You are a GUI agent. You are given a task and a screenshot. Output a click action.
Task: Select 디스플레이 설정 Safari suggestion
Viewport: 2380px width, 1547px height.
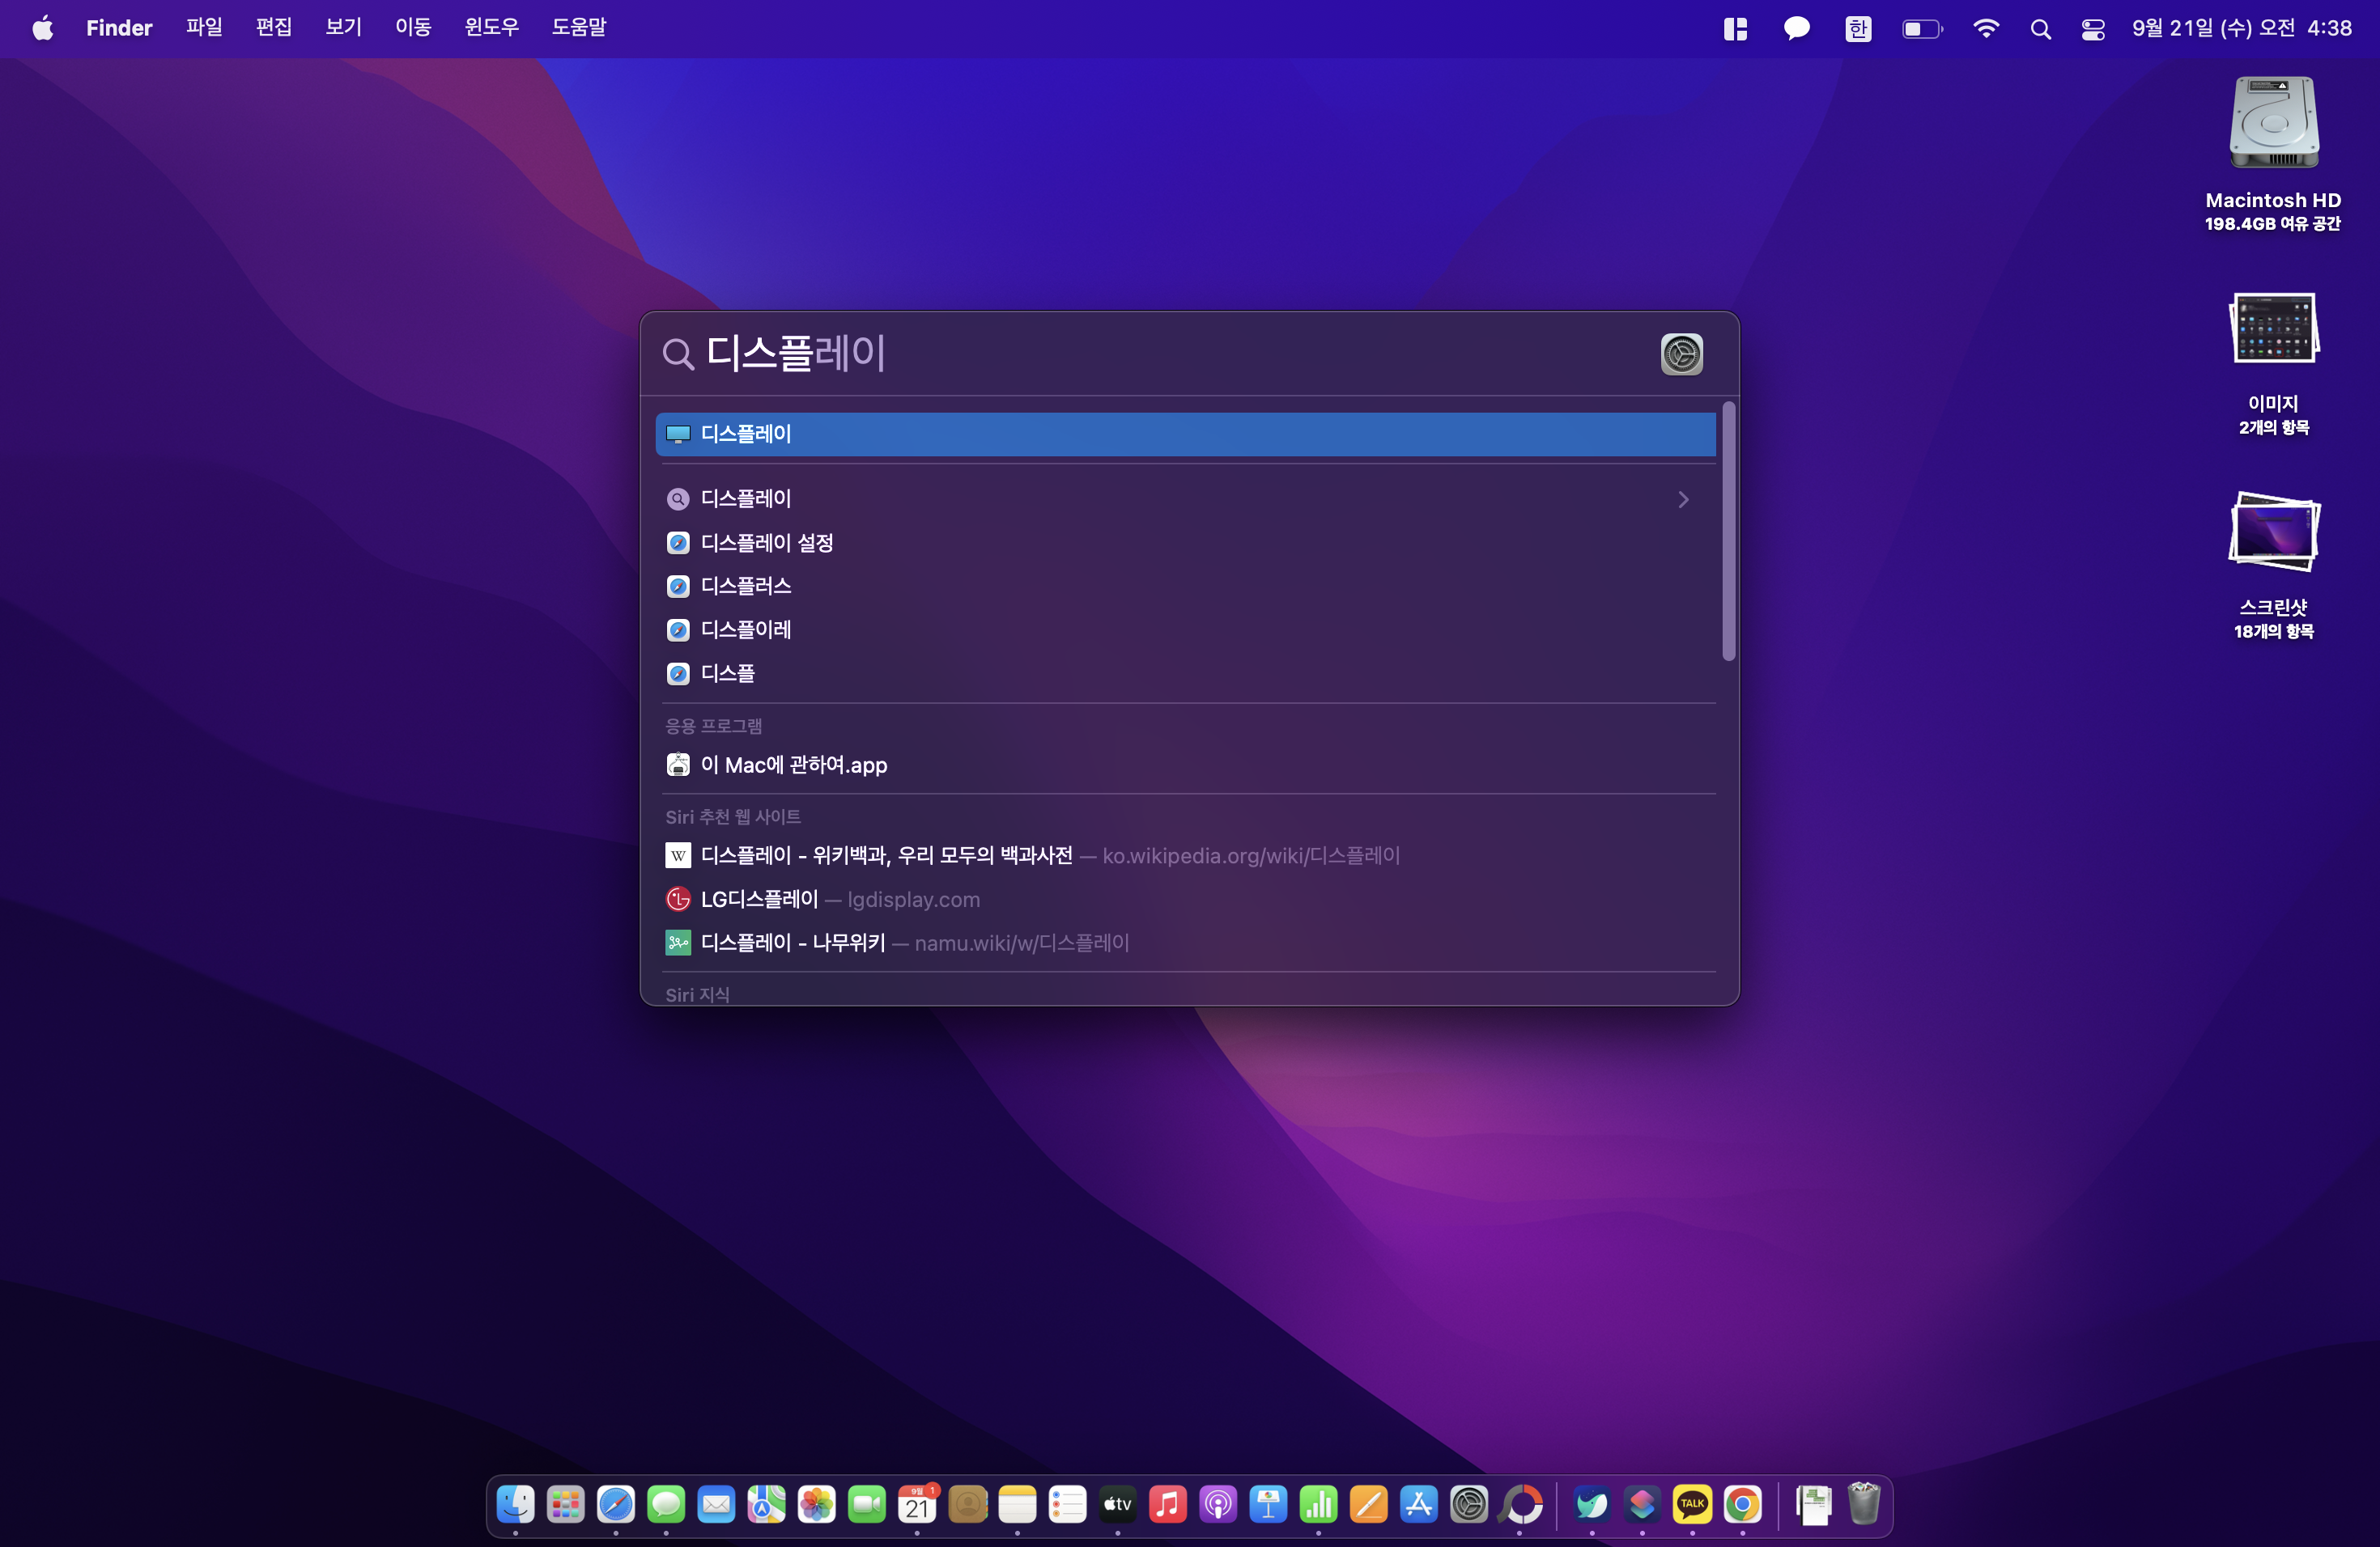[x=767, y=543]
